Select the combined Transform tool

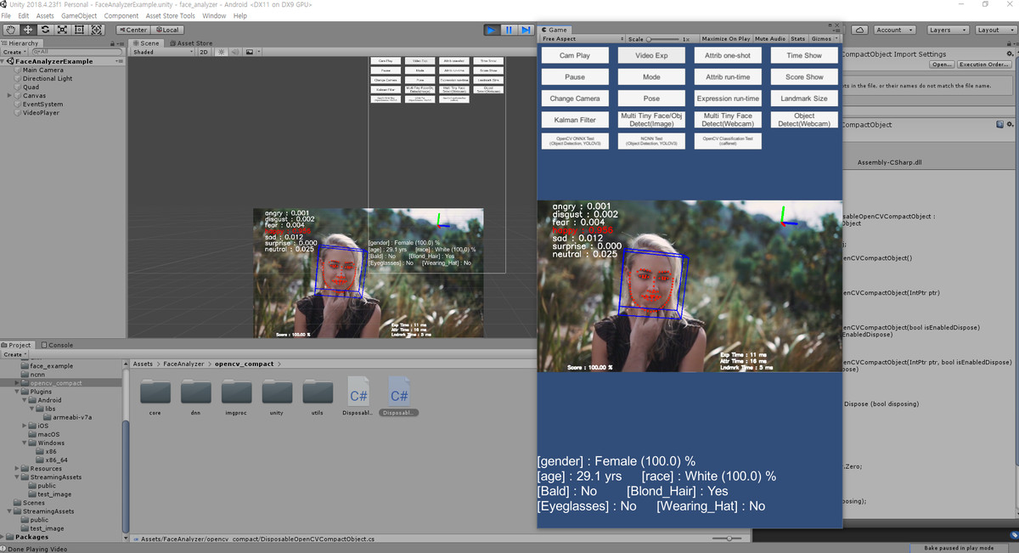96,30
